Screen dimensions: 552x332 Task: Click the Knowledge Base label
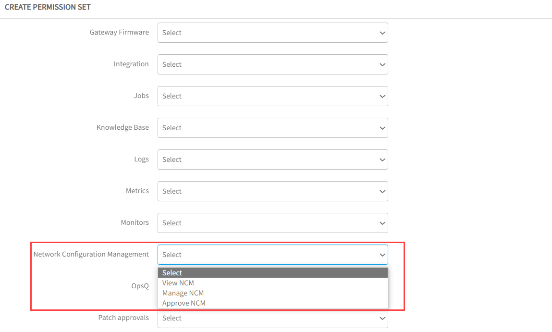click(123, 127)
